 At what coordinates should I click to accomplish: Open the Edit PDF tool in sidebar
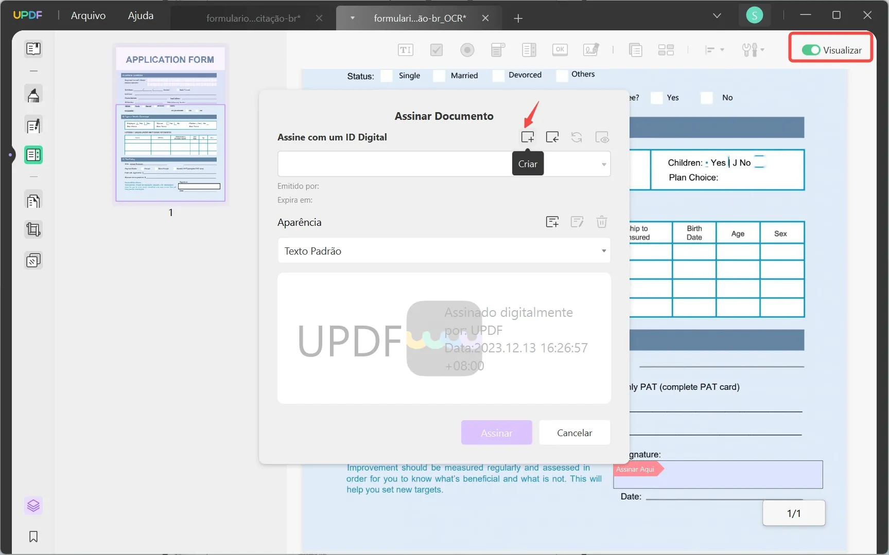coord(33,126)
